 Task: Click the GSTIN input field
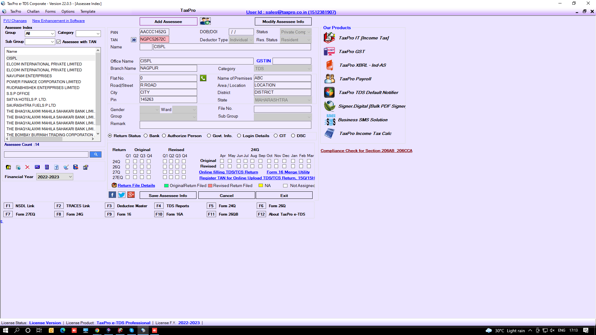[x=292, y=61]
